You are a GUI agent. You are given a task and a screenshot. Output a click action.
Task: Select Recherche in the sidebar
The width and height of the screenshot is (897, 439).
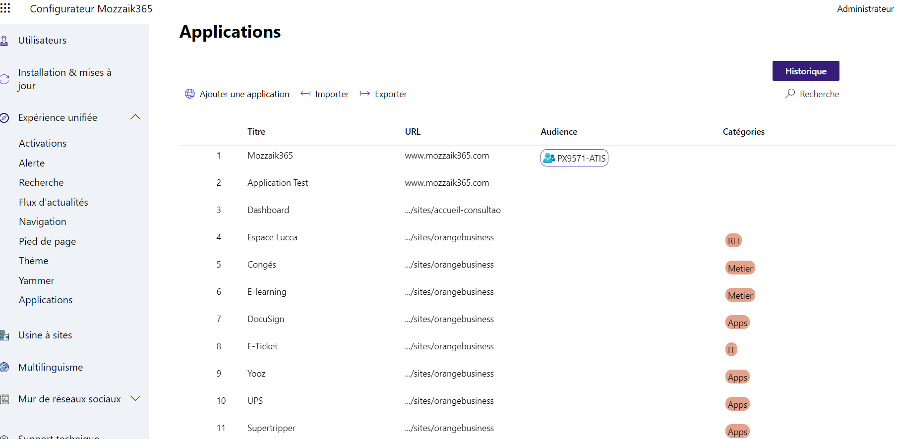click(41, 182)
